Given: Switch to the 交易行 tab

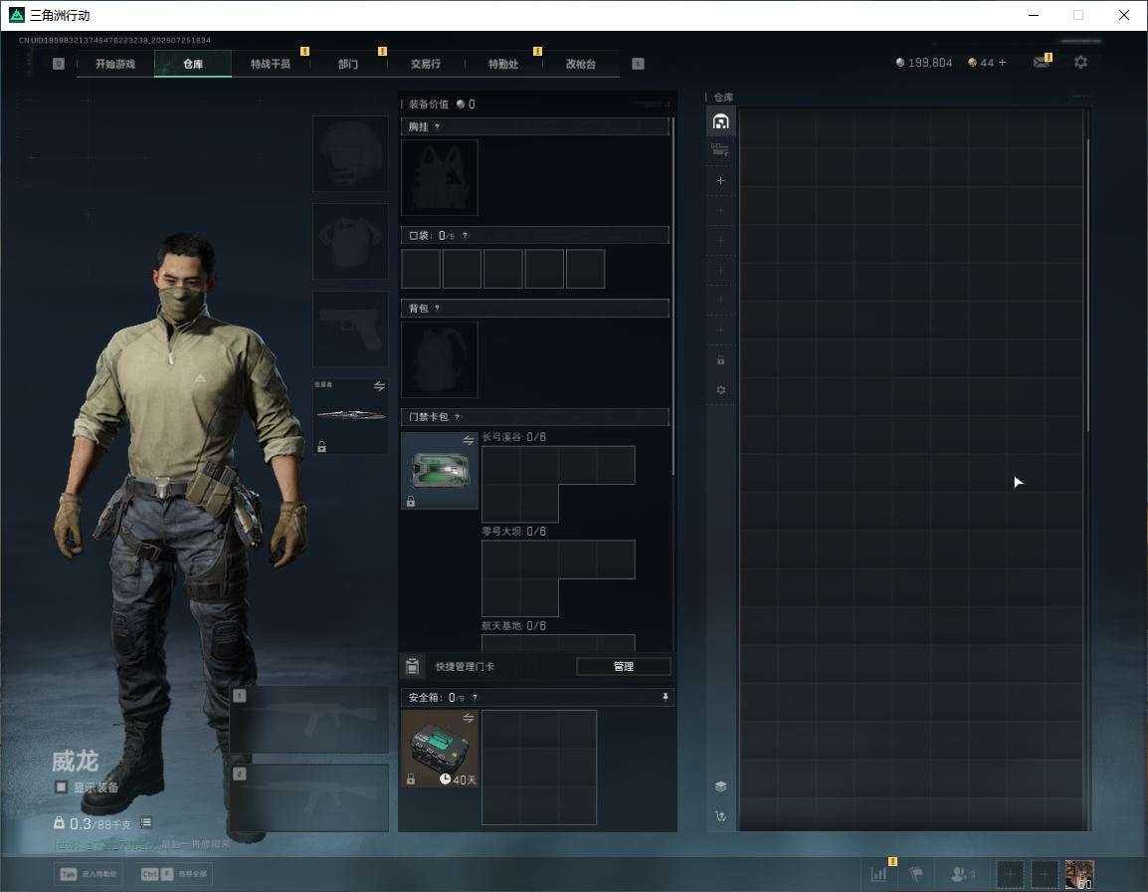Looking at the screenshot, I should pos(426,64).
